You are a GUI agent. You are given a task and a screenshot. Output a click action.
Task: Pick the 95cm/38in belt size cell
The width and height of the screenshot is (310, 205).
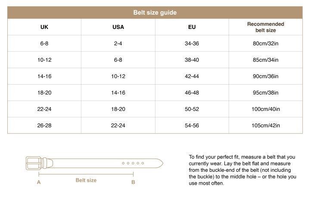coord(265,93)
